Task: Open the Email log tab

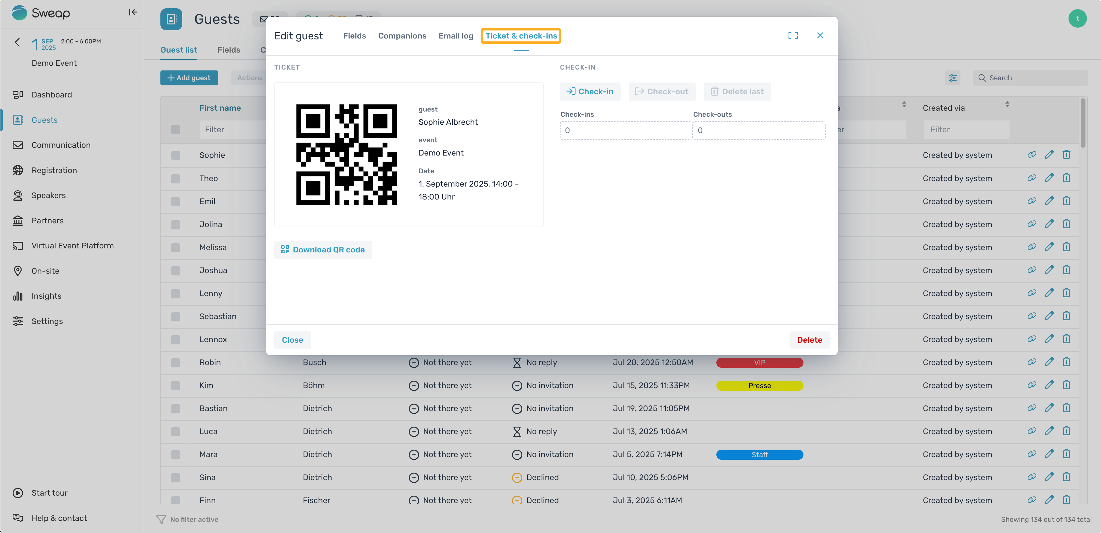Action: point(456,36)
